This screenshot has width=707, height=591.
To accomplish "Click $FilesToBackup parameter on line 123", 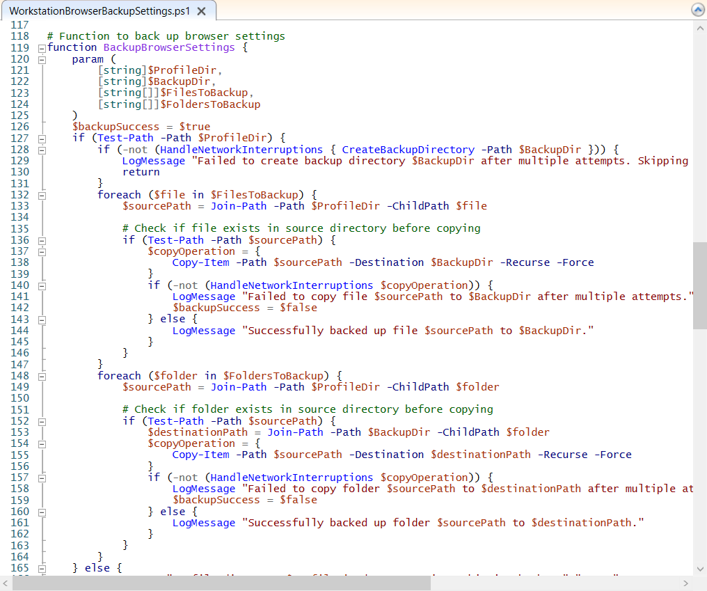I will click(x=204, y=93).
